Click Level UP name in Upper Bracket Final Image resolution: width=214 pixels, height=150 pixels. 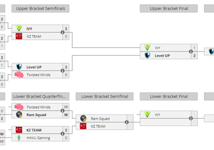162,56
